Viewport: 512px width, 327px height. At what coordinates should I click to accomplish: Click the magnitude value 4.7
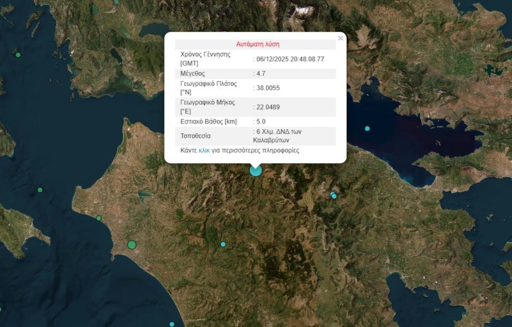(258, 73)
